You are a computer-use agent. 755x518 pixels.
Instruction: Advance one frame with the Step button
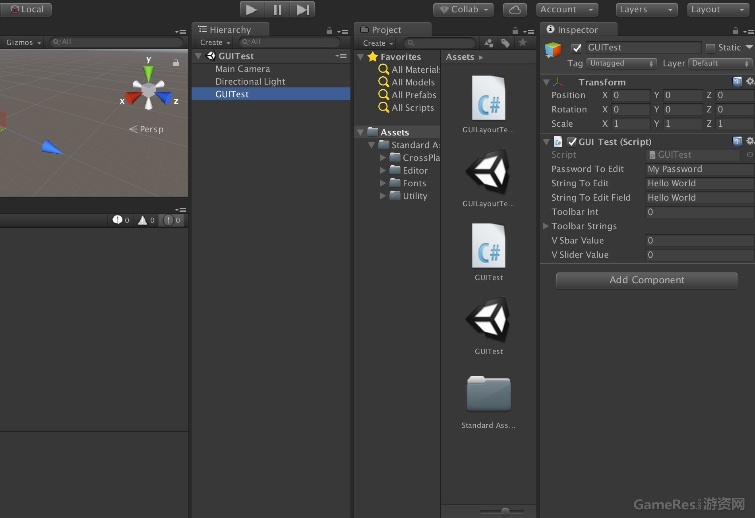[x=302, y=10]
